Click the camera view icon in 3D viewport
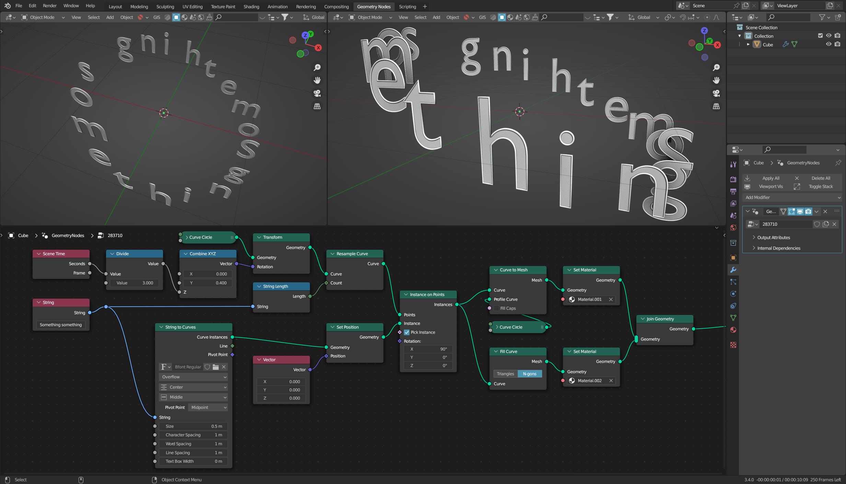 [317, 94]
